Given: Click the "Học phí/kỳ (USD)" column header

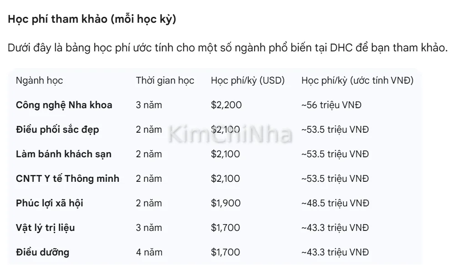Looking at the screenshot, I should click(248, 81).
